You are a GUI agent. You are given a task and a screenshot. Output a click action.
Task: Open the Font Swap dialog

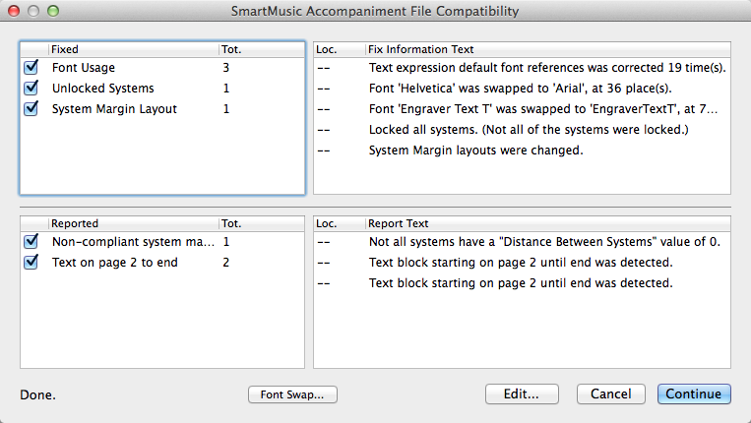point(292,394)
